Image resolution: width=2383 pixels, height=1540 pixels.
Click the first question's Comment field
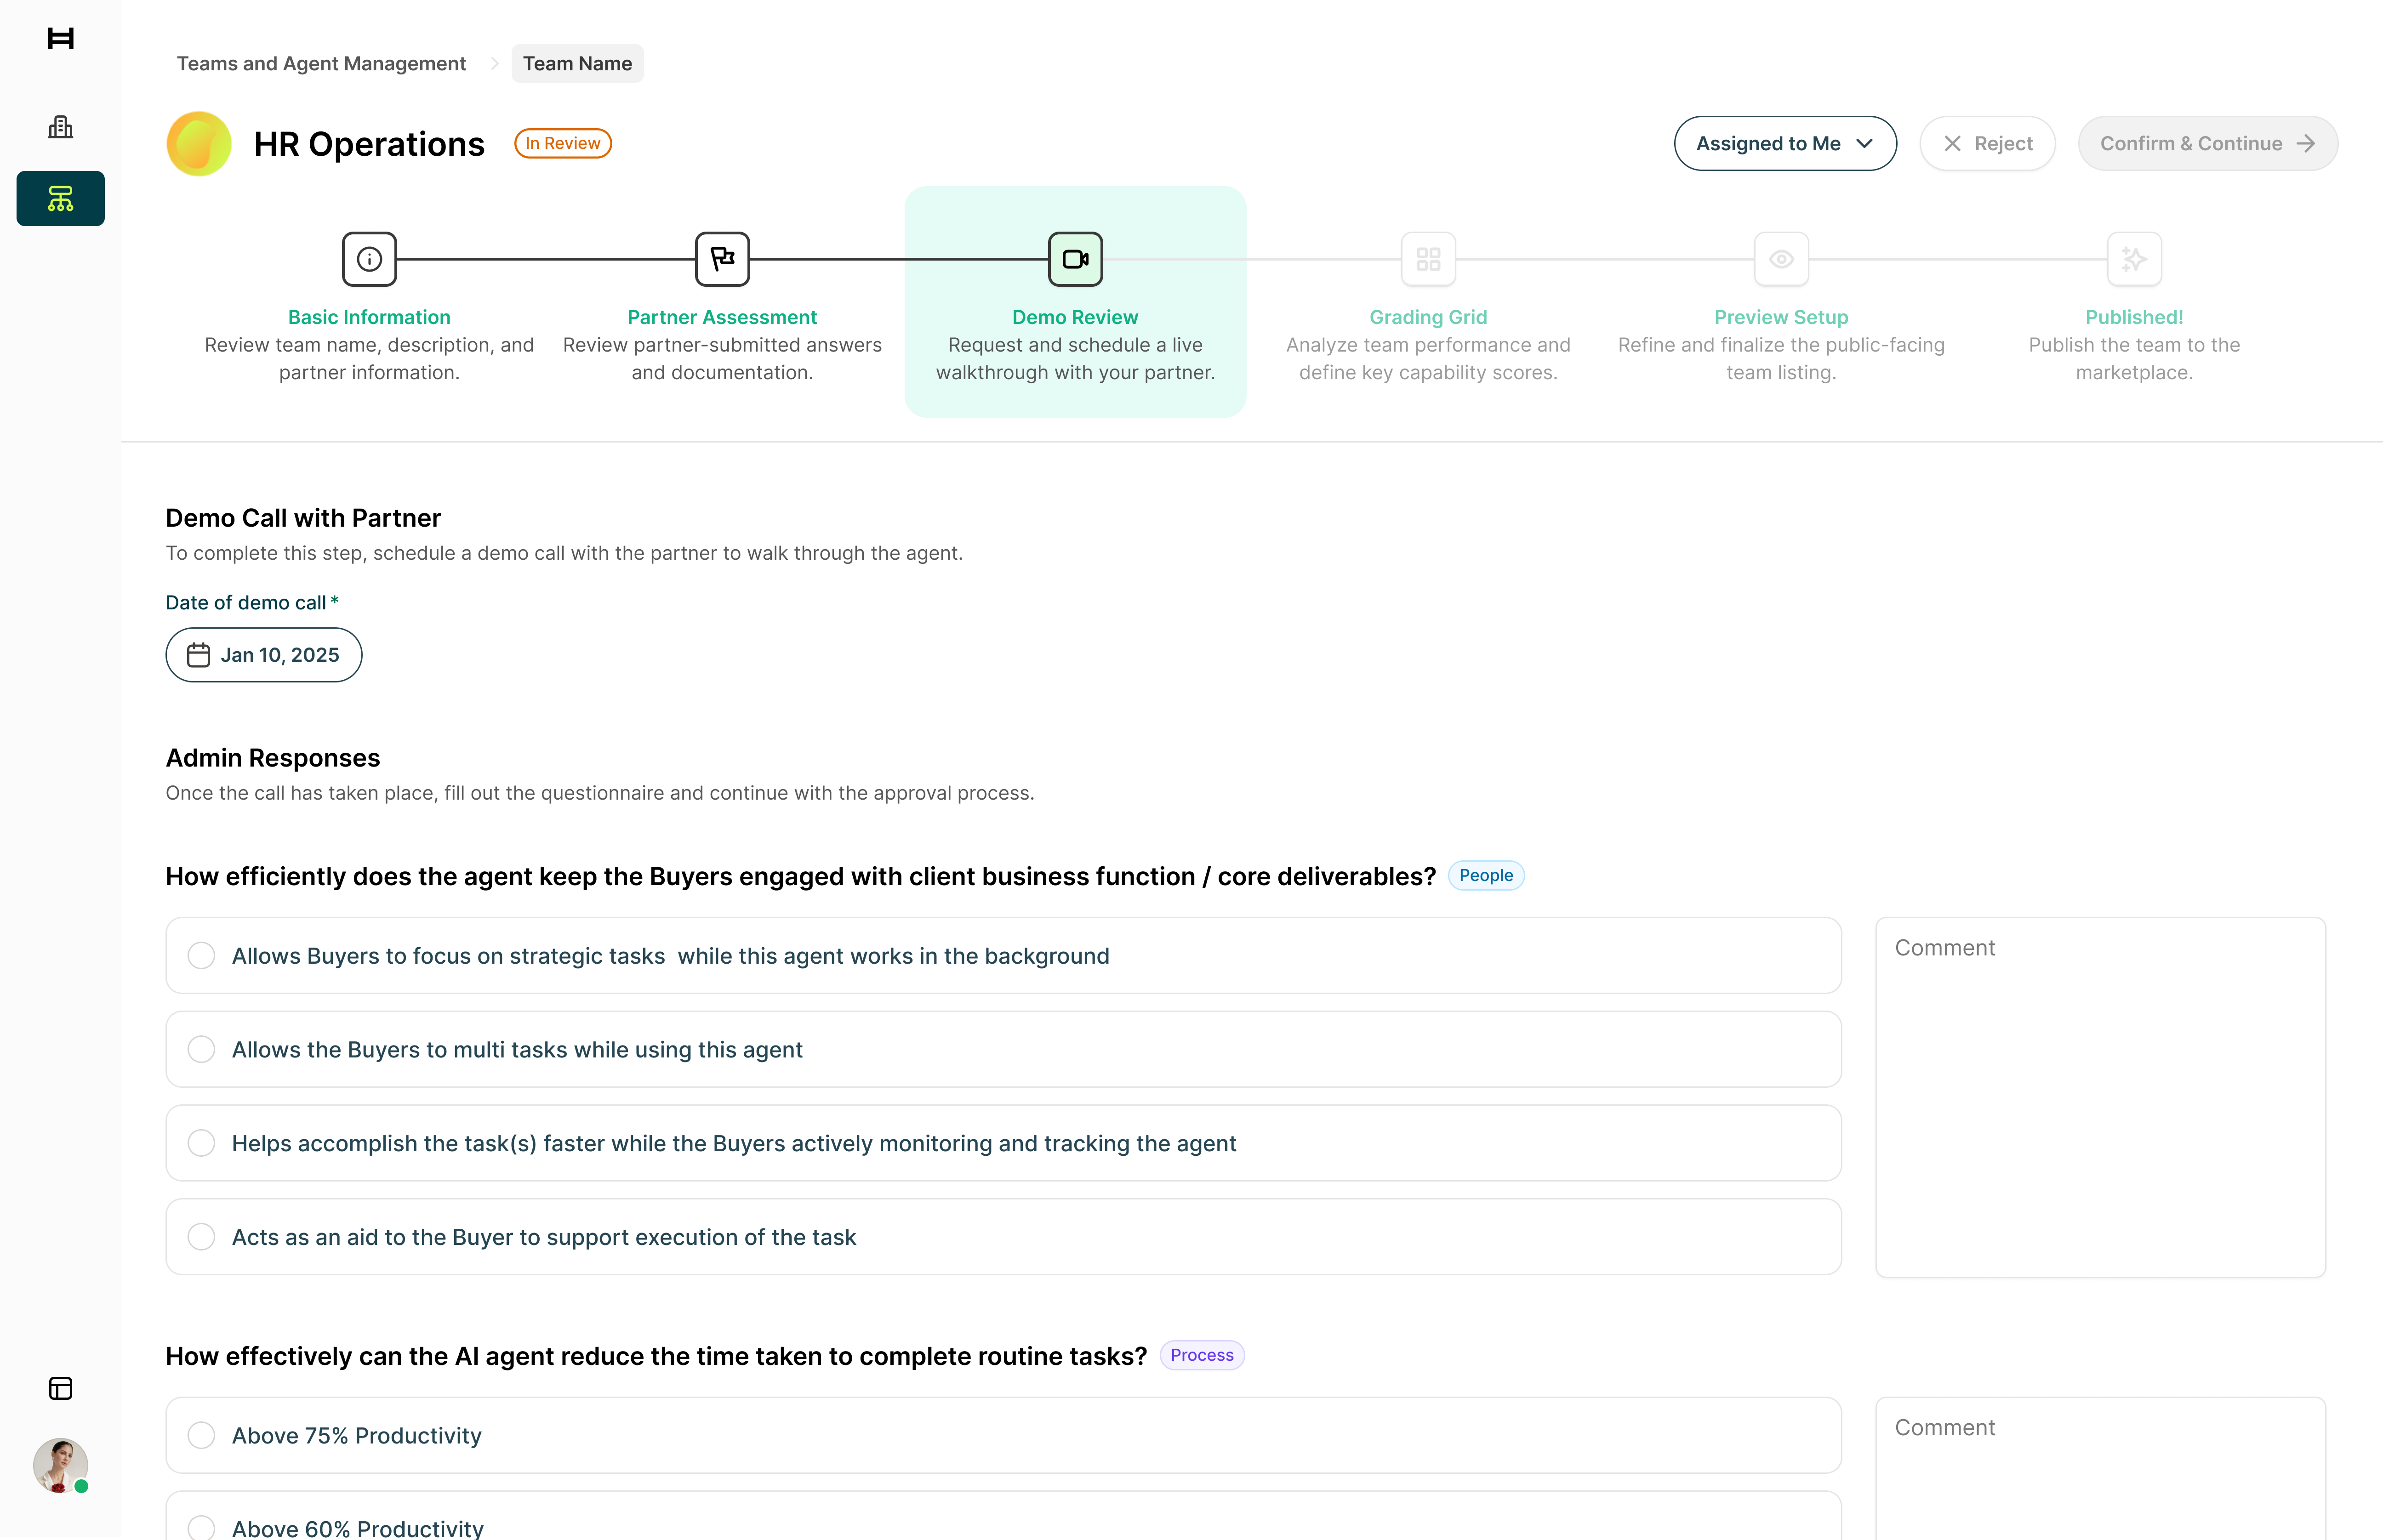pos(2100,1097)
